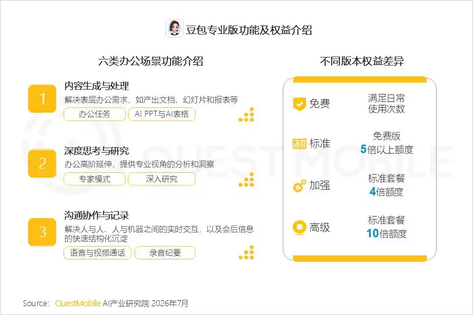This screenshot has height=315, width=473.
Task: Click the 标准 tier label
Action: coord(320,143)
